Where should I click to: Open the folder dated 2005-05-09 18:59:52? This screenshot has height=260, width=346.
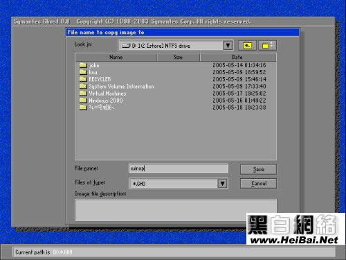pos(175,72)
